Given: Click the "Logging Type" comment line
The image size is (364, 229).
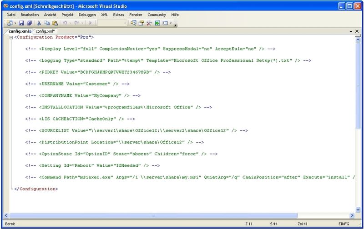Looking at the screenshot, I should point(168,60).
